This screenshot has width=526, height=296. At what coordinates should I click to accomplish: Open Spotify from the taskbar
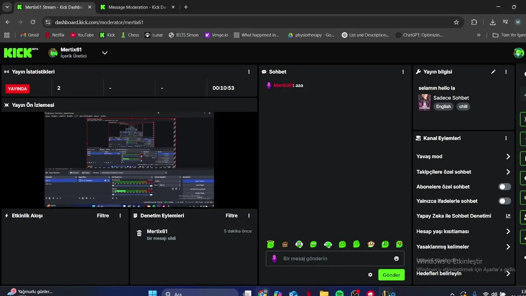pyautogui.click(x=339, y=293)
